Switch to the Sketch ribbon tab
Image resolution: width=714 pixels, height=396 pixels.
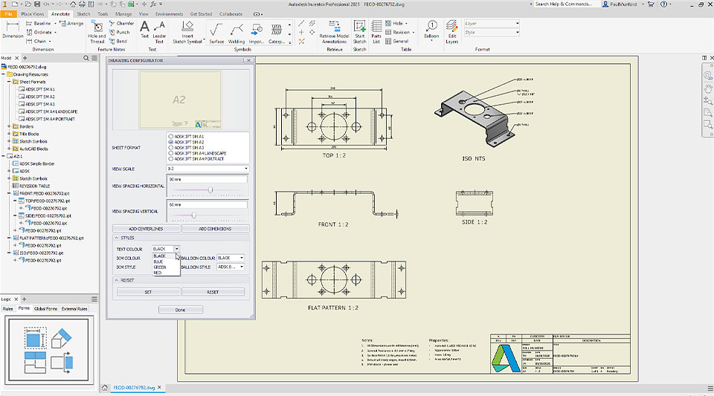pyautogui.click(x=83, y=14)
